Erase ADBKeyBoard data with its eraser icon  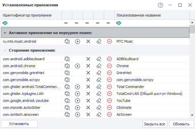(99, 59)
